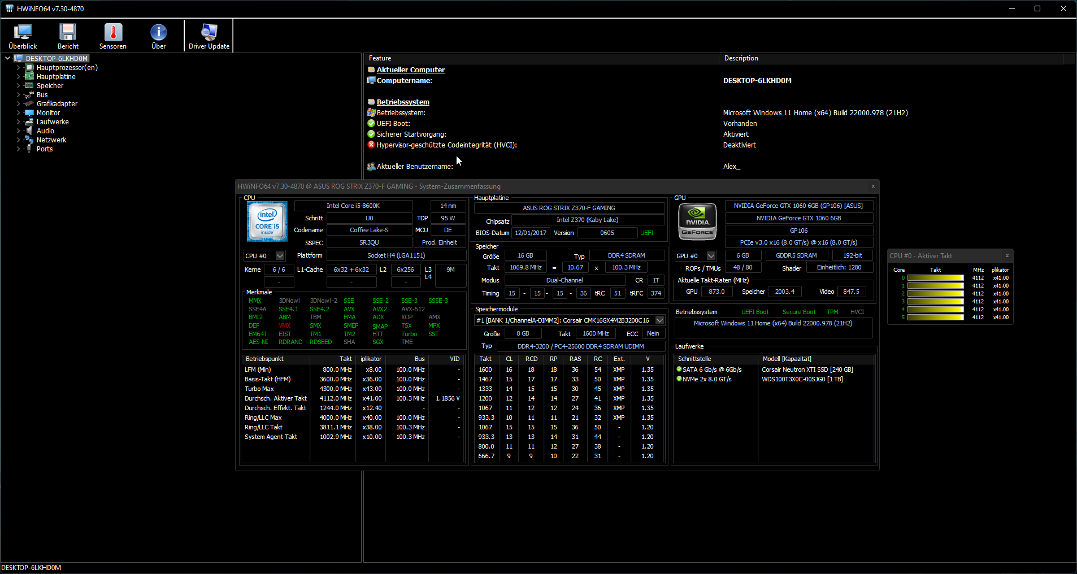
Task: Open the CPU #0 selector dropdown
Action: 280,256
